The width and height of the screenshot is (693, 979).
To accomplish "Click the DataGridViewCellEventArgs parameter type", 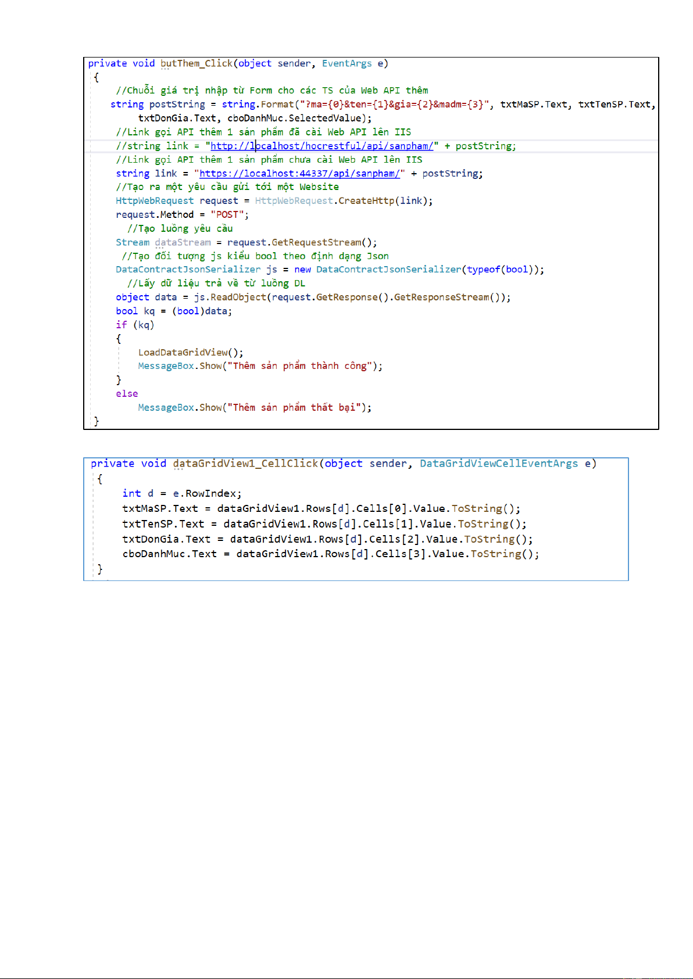I will (499, 463).
